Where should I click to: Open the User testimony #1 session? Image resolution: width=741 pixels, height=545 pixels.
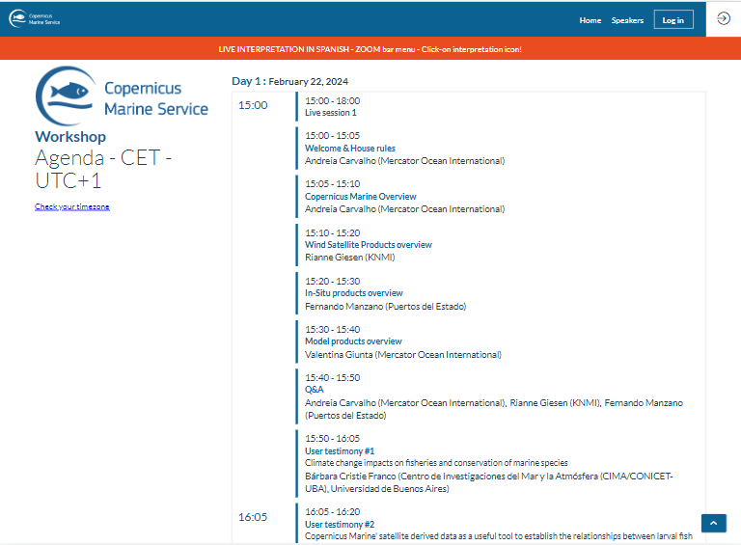coord(340,451)
